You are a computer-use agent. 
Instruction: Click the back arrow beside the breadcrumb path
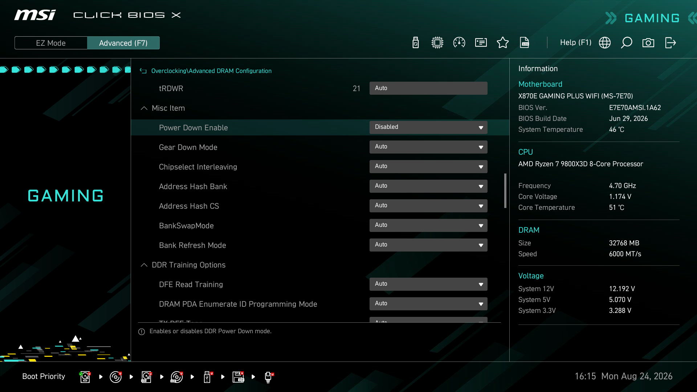pos(143,71)
